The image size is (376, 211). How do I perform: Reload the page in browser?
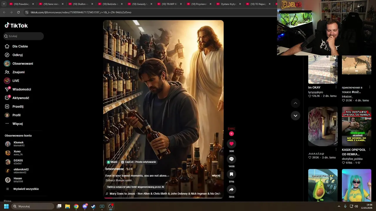[x=18, y=12]
